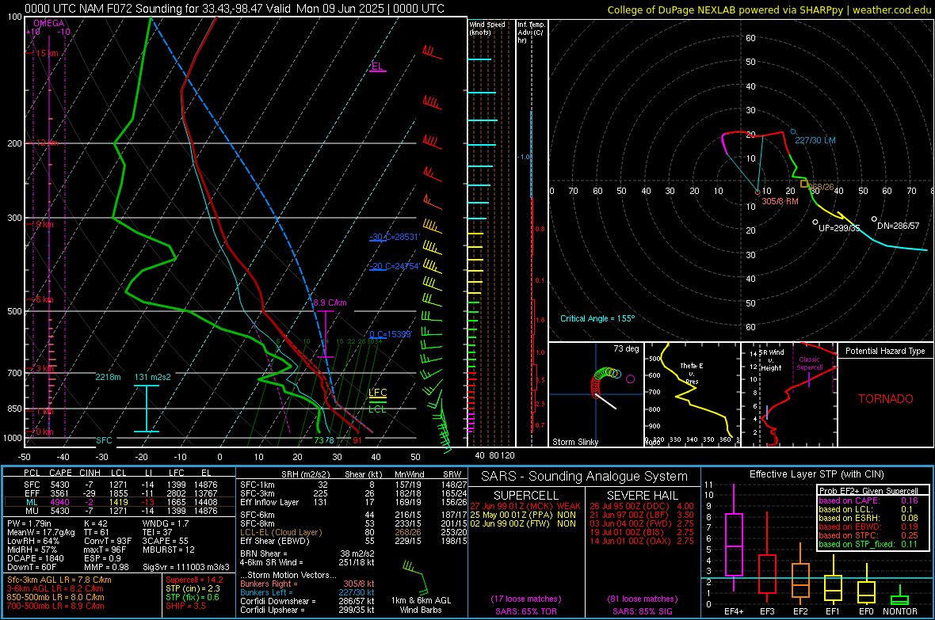Click the 'SARS: 65% TOR' result
This screenshot has width=935, height=620.
click(x=525, y=611)
